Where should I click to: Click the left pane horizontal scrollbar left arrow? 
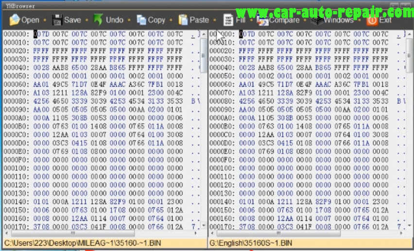tap(6, 233)
